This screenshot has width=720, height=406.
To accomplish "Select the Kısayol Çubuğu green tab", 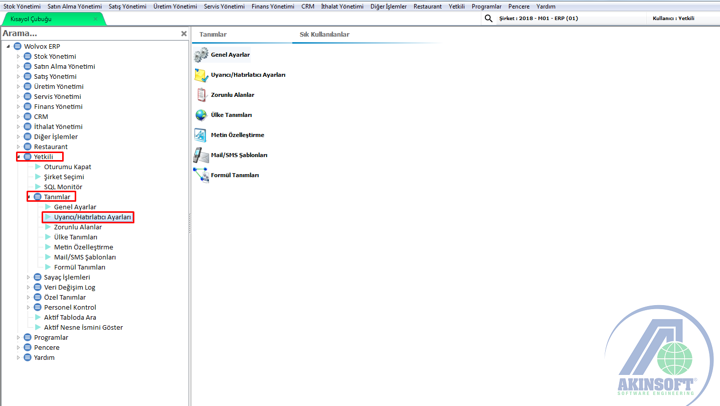I will [54, 19].
